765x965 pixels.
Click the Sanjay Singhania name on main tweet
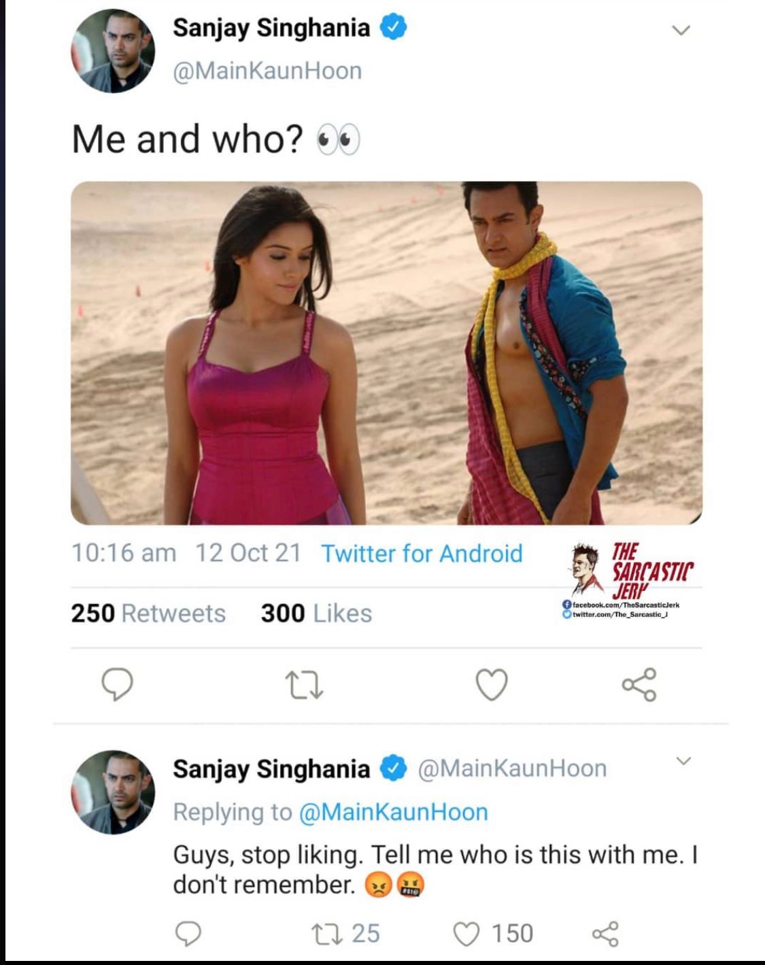pos(271,28)
